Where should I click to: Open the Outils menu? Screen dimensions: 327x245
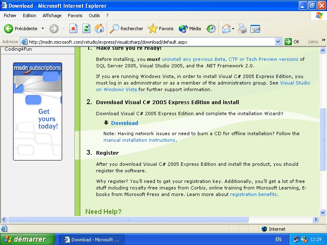(x=94, y=16)
